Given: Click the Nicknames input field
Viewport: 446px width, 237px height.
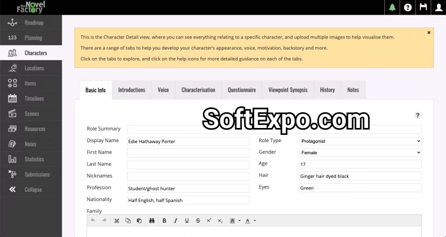Looking at the screenshot, I should coord(188,176).
